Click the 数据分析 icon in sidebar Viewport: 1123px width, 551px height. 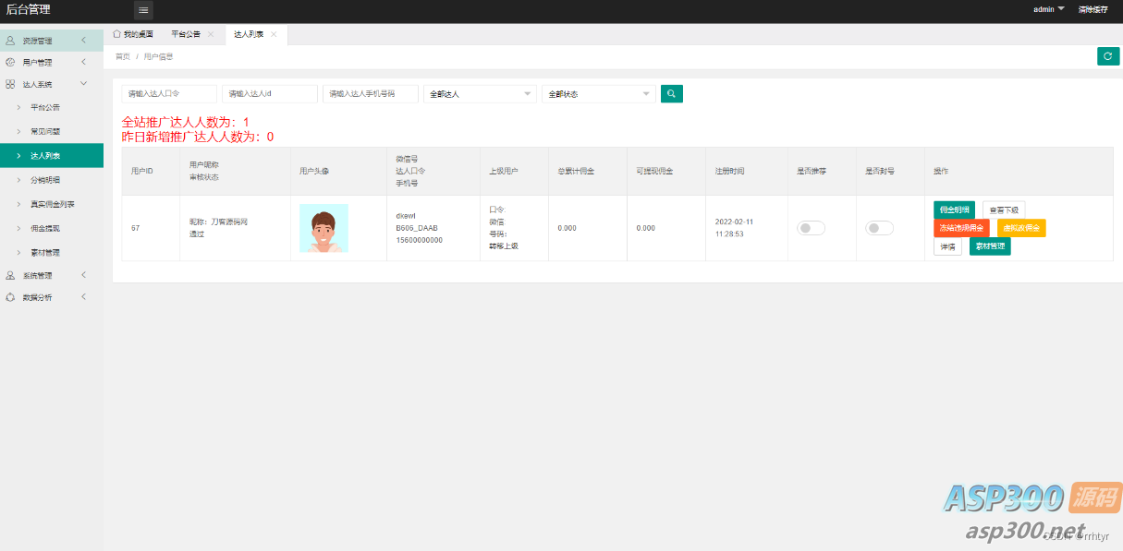point(10,297)
